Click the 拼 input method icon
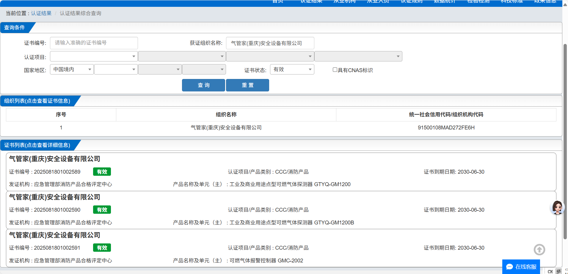 click(x=558, y=271)
